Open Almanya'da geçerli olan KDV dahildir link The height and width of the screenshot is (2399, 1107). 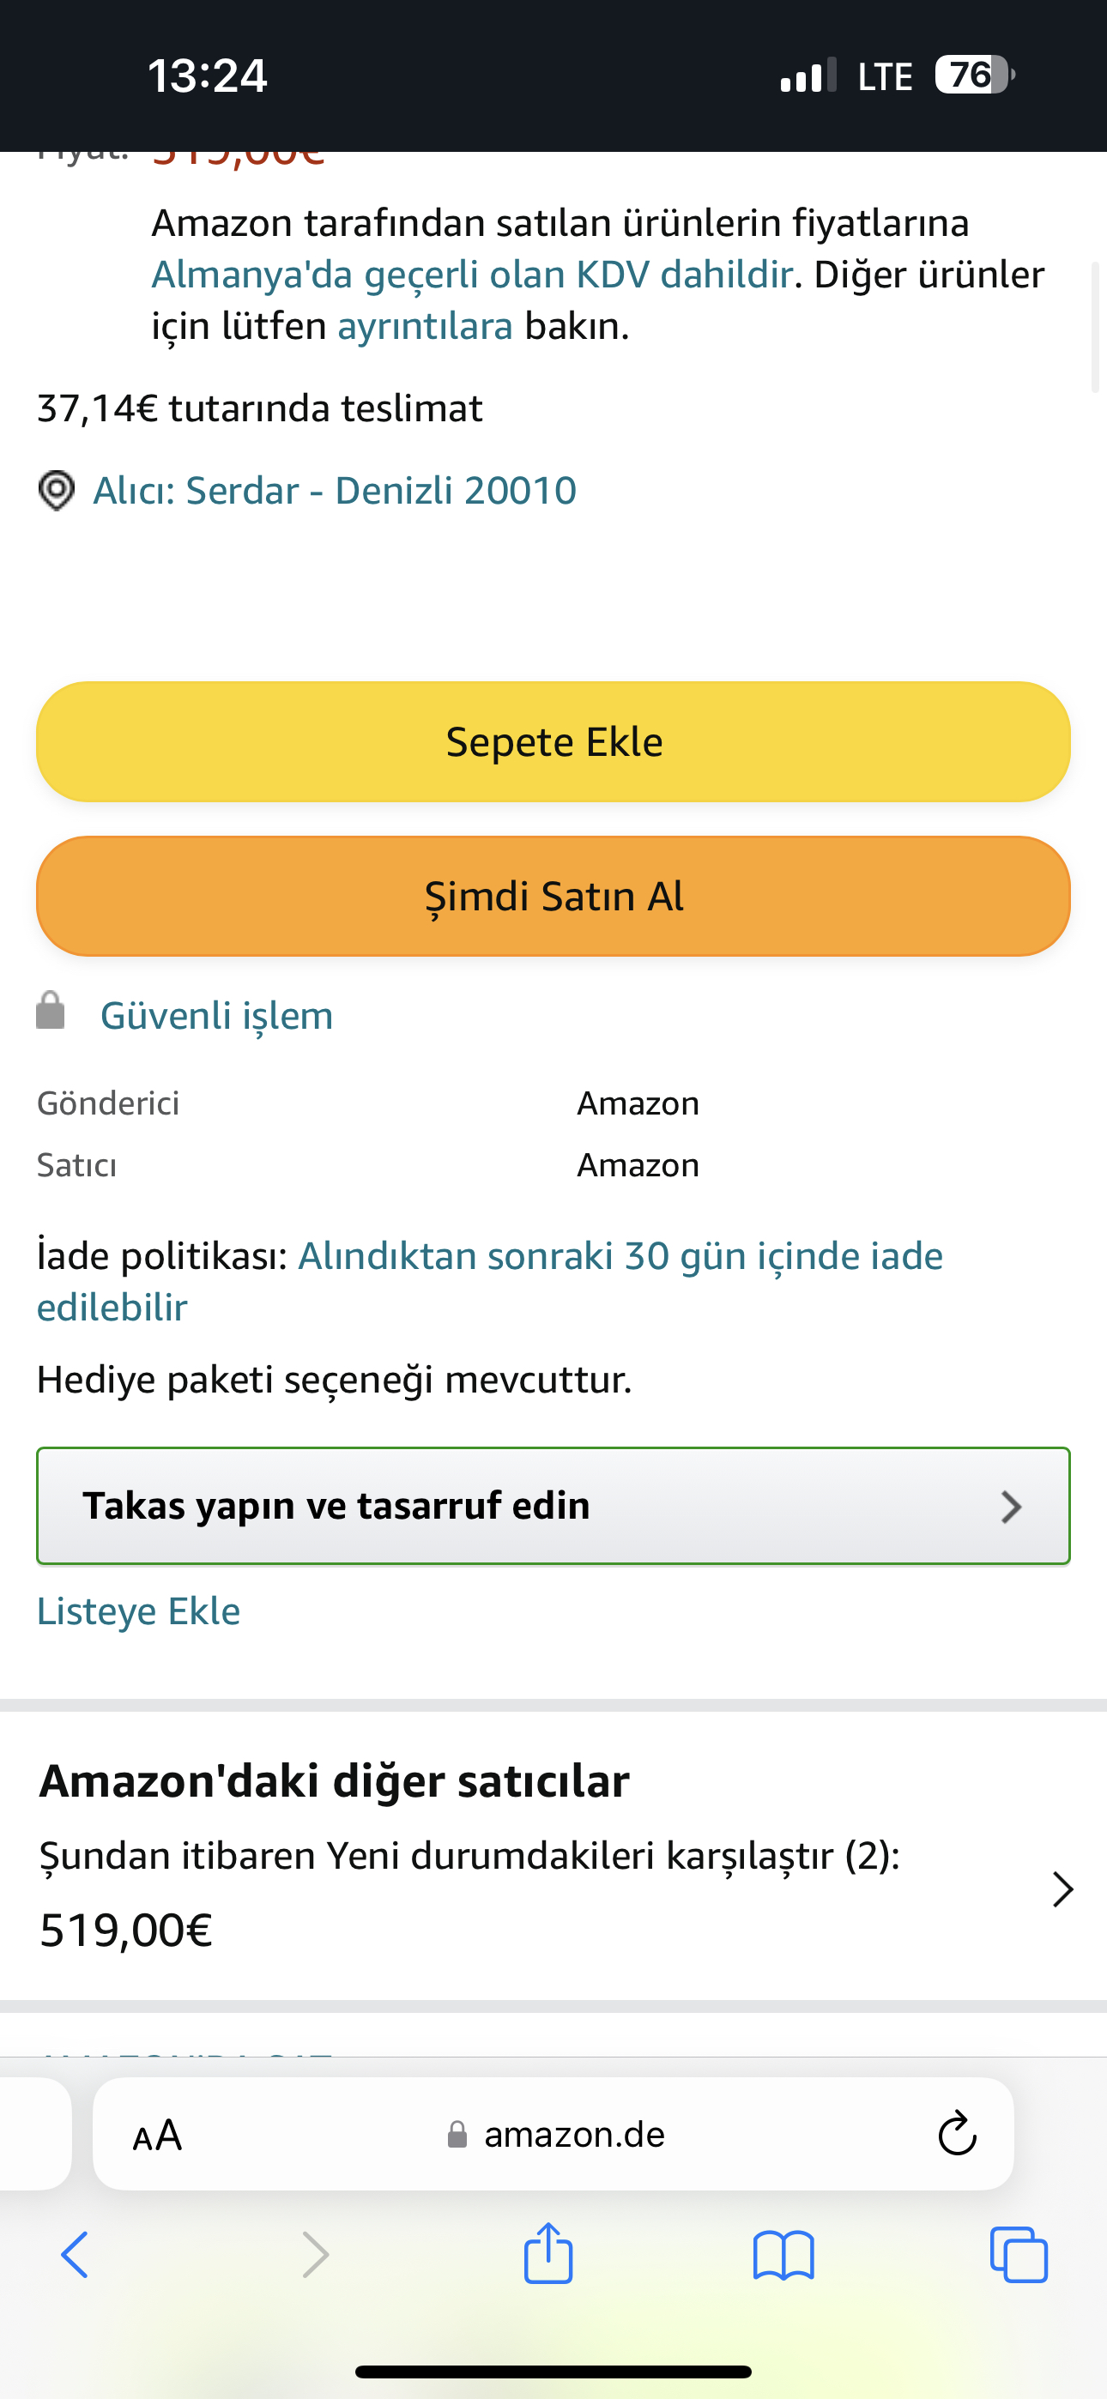coord(473,275)
